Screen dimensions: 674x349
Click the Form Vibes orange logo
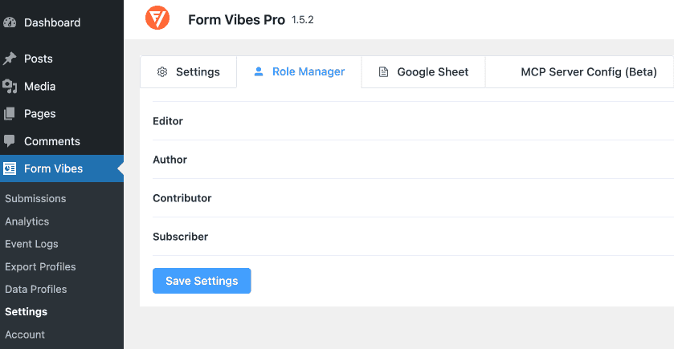pos(157,18)
